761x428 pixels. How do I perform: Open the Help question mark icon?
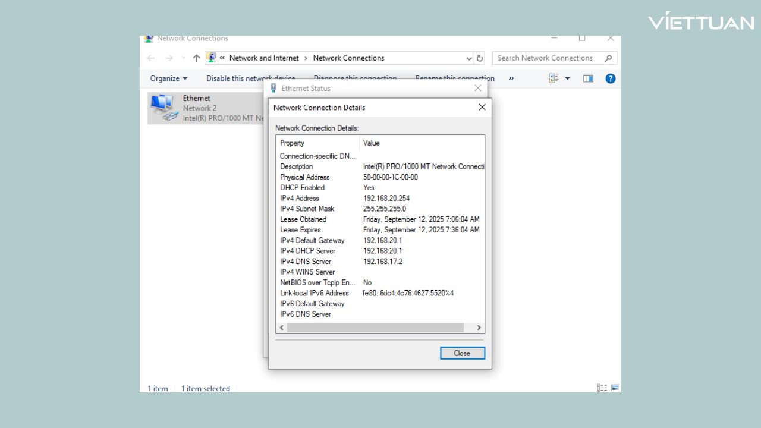(x=610, y=78)
